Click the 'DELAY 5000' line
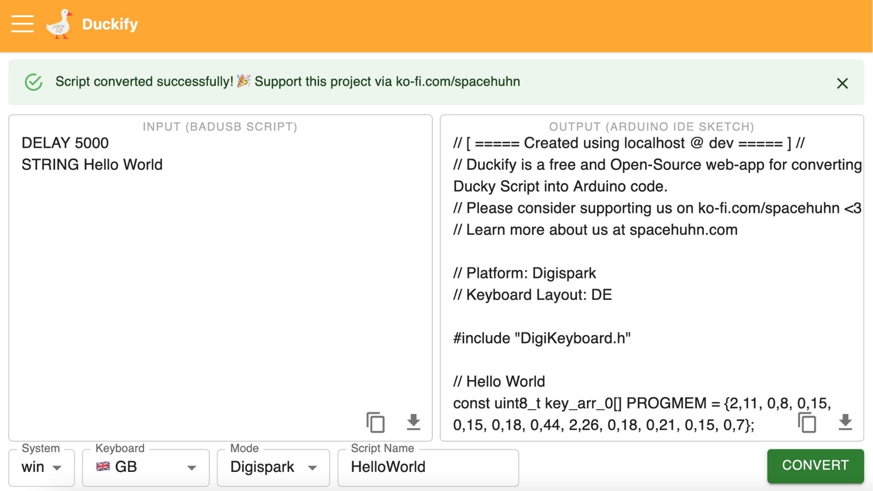 [65, 143]
